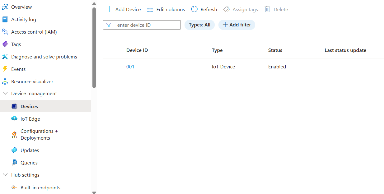Select Updates in the sidebar menu

click(x=30, y=150)
